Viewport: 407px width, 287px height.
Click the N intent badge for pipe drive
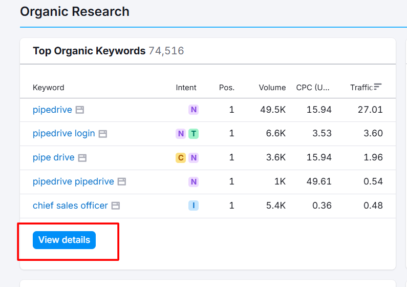[194, 158]
